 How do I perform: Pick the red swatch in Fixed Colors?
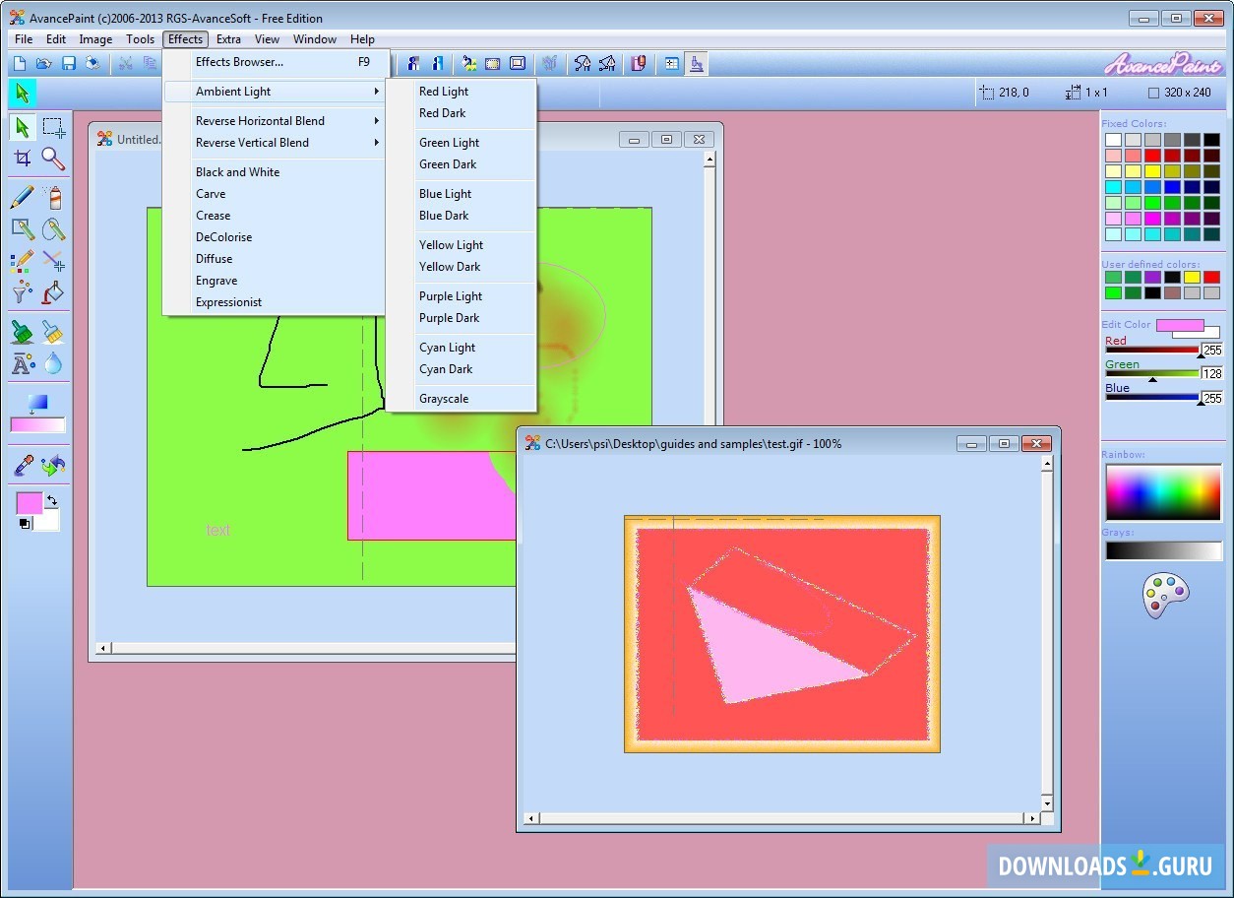pos(1152,156)
